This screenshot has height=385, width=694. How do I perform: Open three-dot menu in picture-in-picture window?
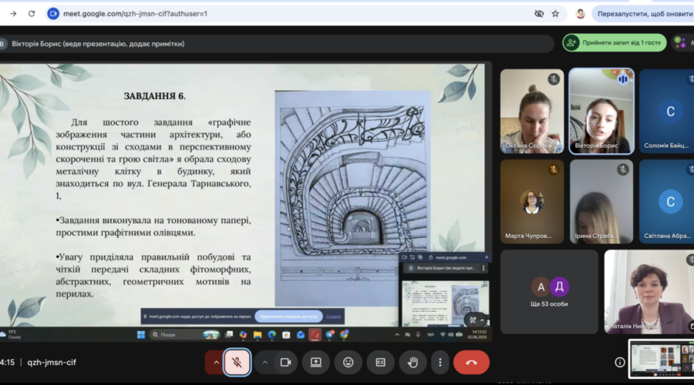pyautogui.click(x=483, y=268)
